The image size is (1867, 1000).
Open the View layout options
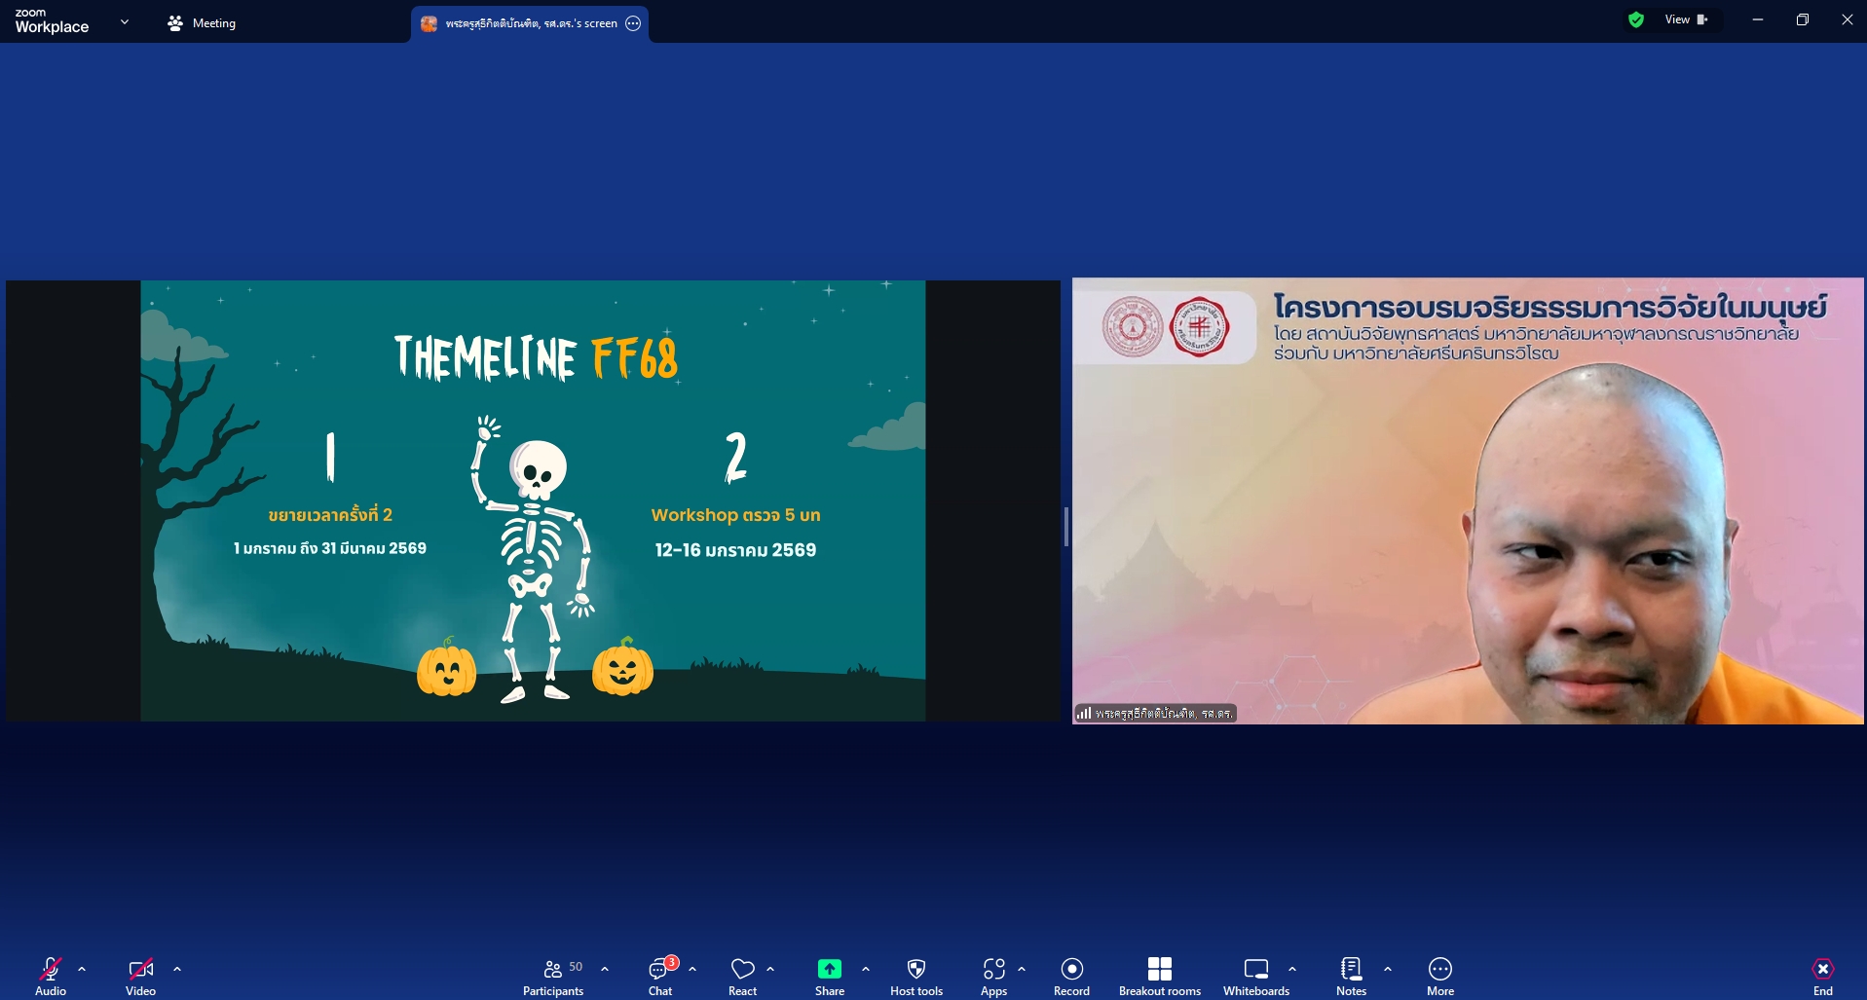pos(1686,19)
